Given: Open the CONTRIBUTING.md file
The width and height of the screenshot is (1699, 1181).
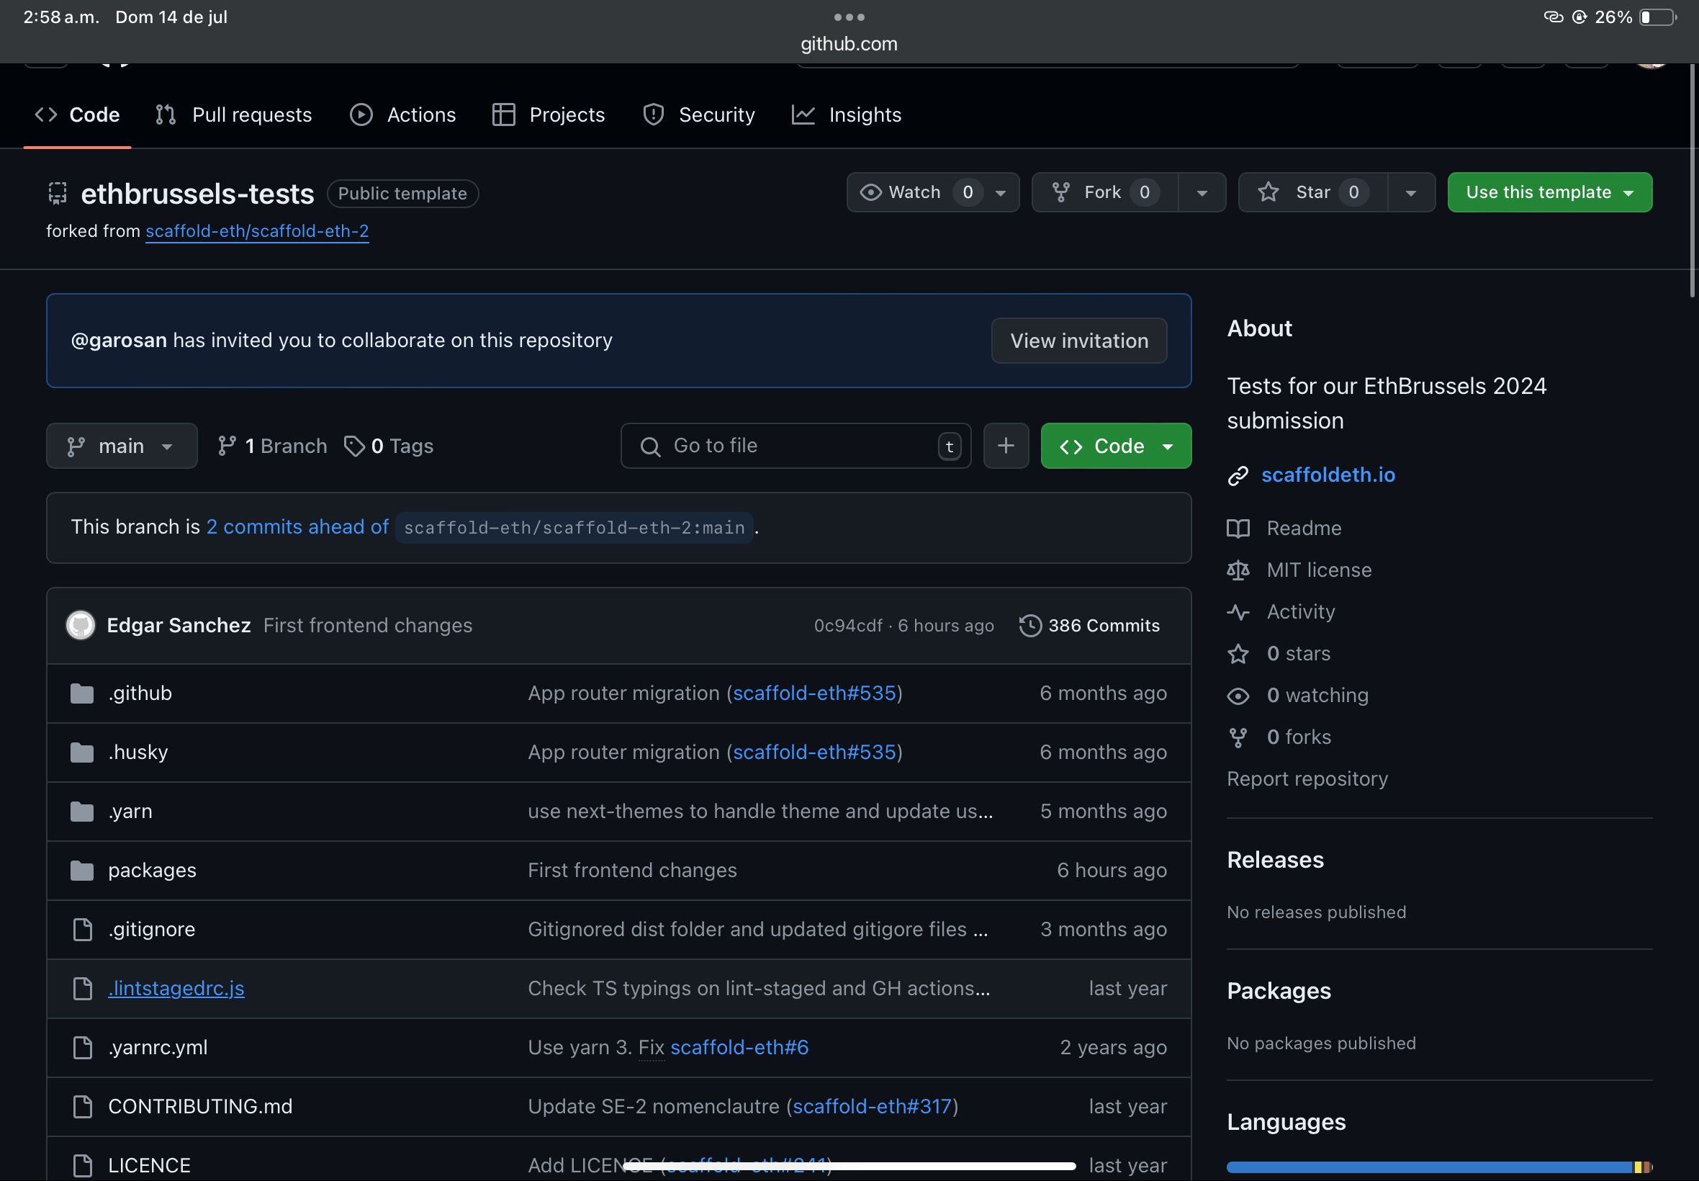Looking at the screenshot, I should 200,1106.
